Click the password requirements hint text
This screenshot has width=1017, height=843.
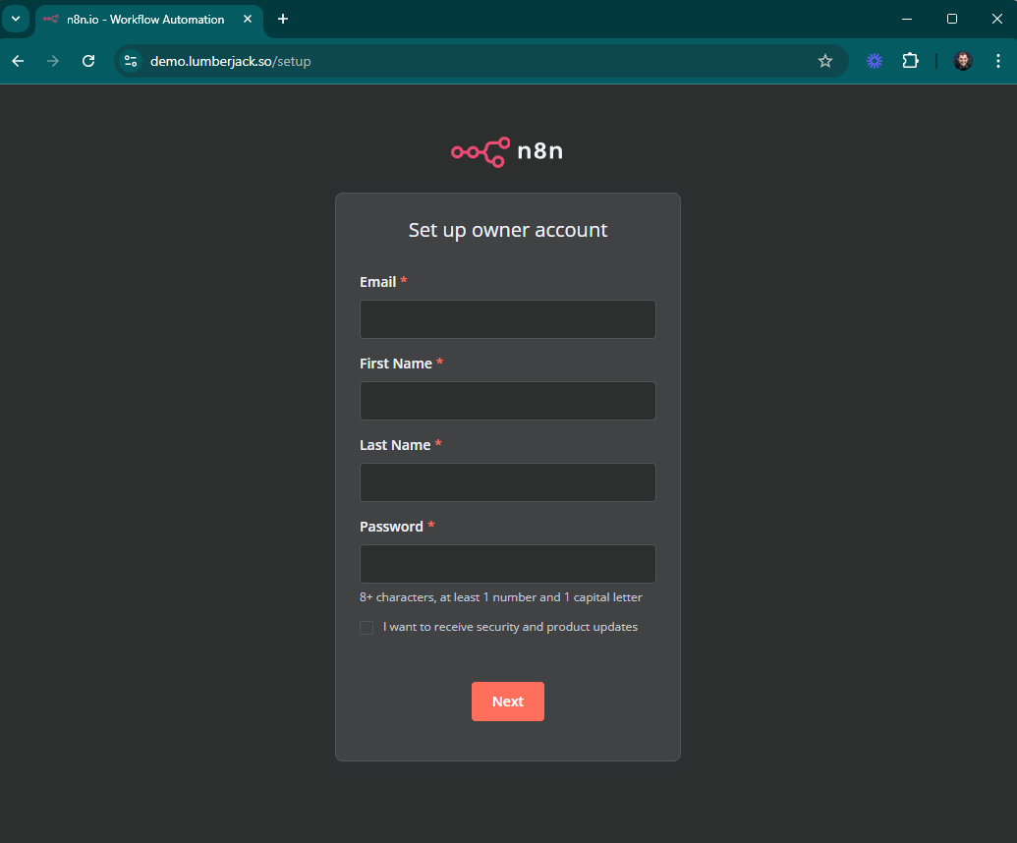tap(501, 597)
